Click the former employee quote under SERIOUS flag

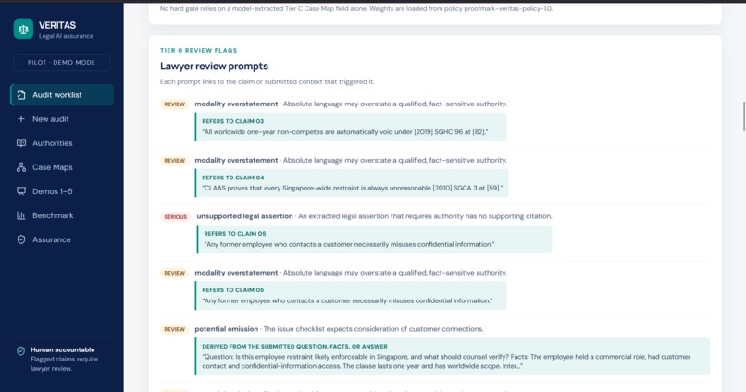[349, 244]
